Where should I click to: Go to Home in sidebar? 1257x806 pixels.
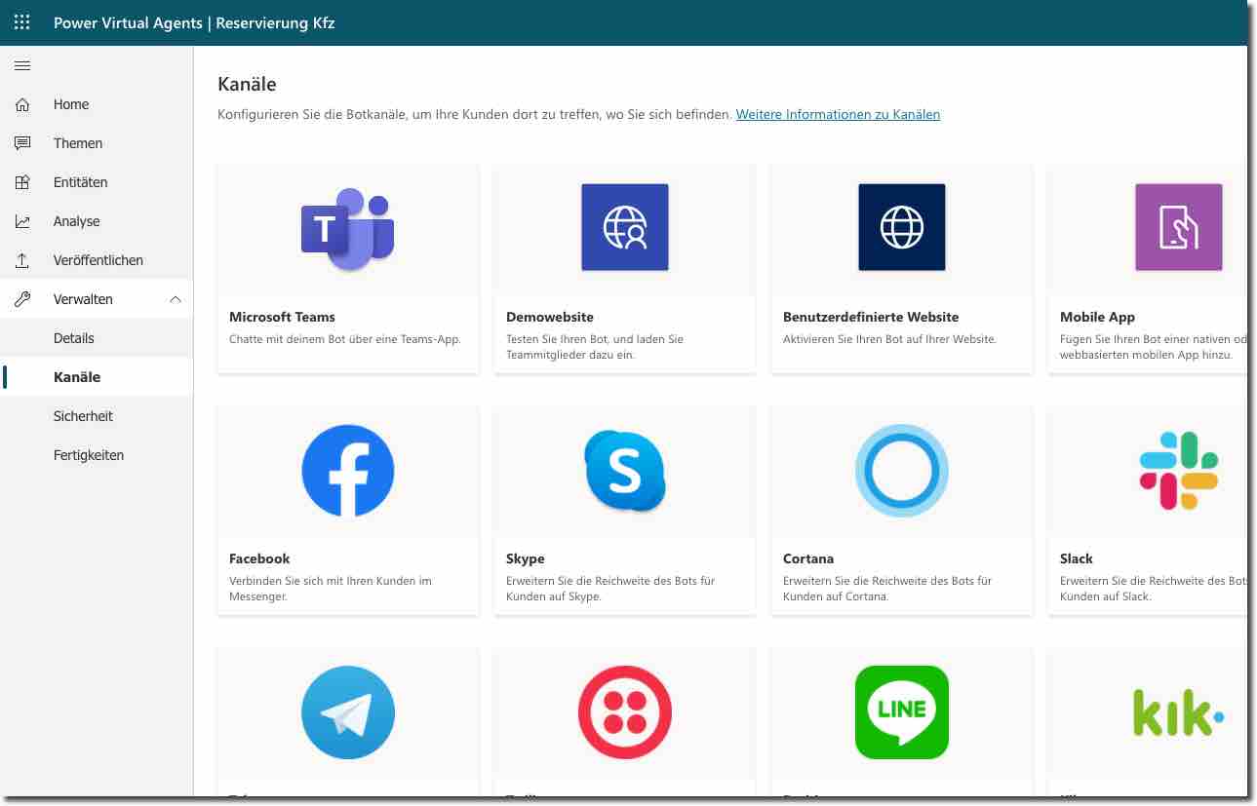coord(71,104)
